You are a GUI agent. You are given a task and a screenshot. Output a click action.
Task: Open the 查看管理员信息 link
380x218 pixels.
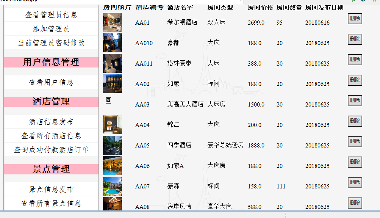point(51,15)
